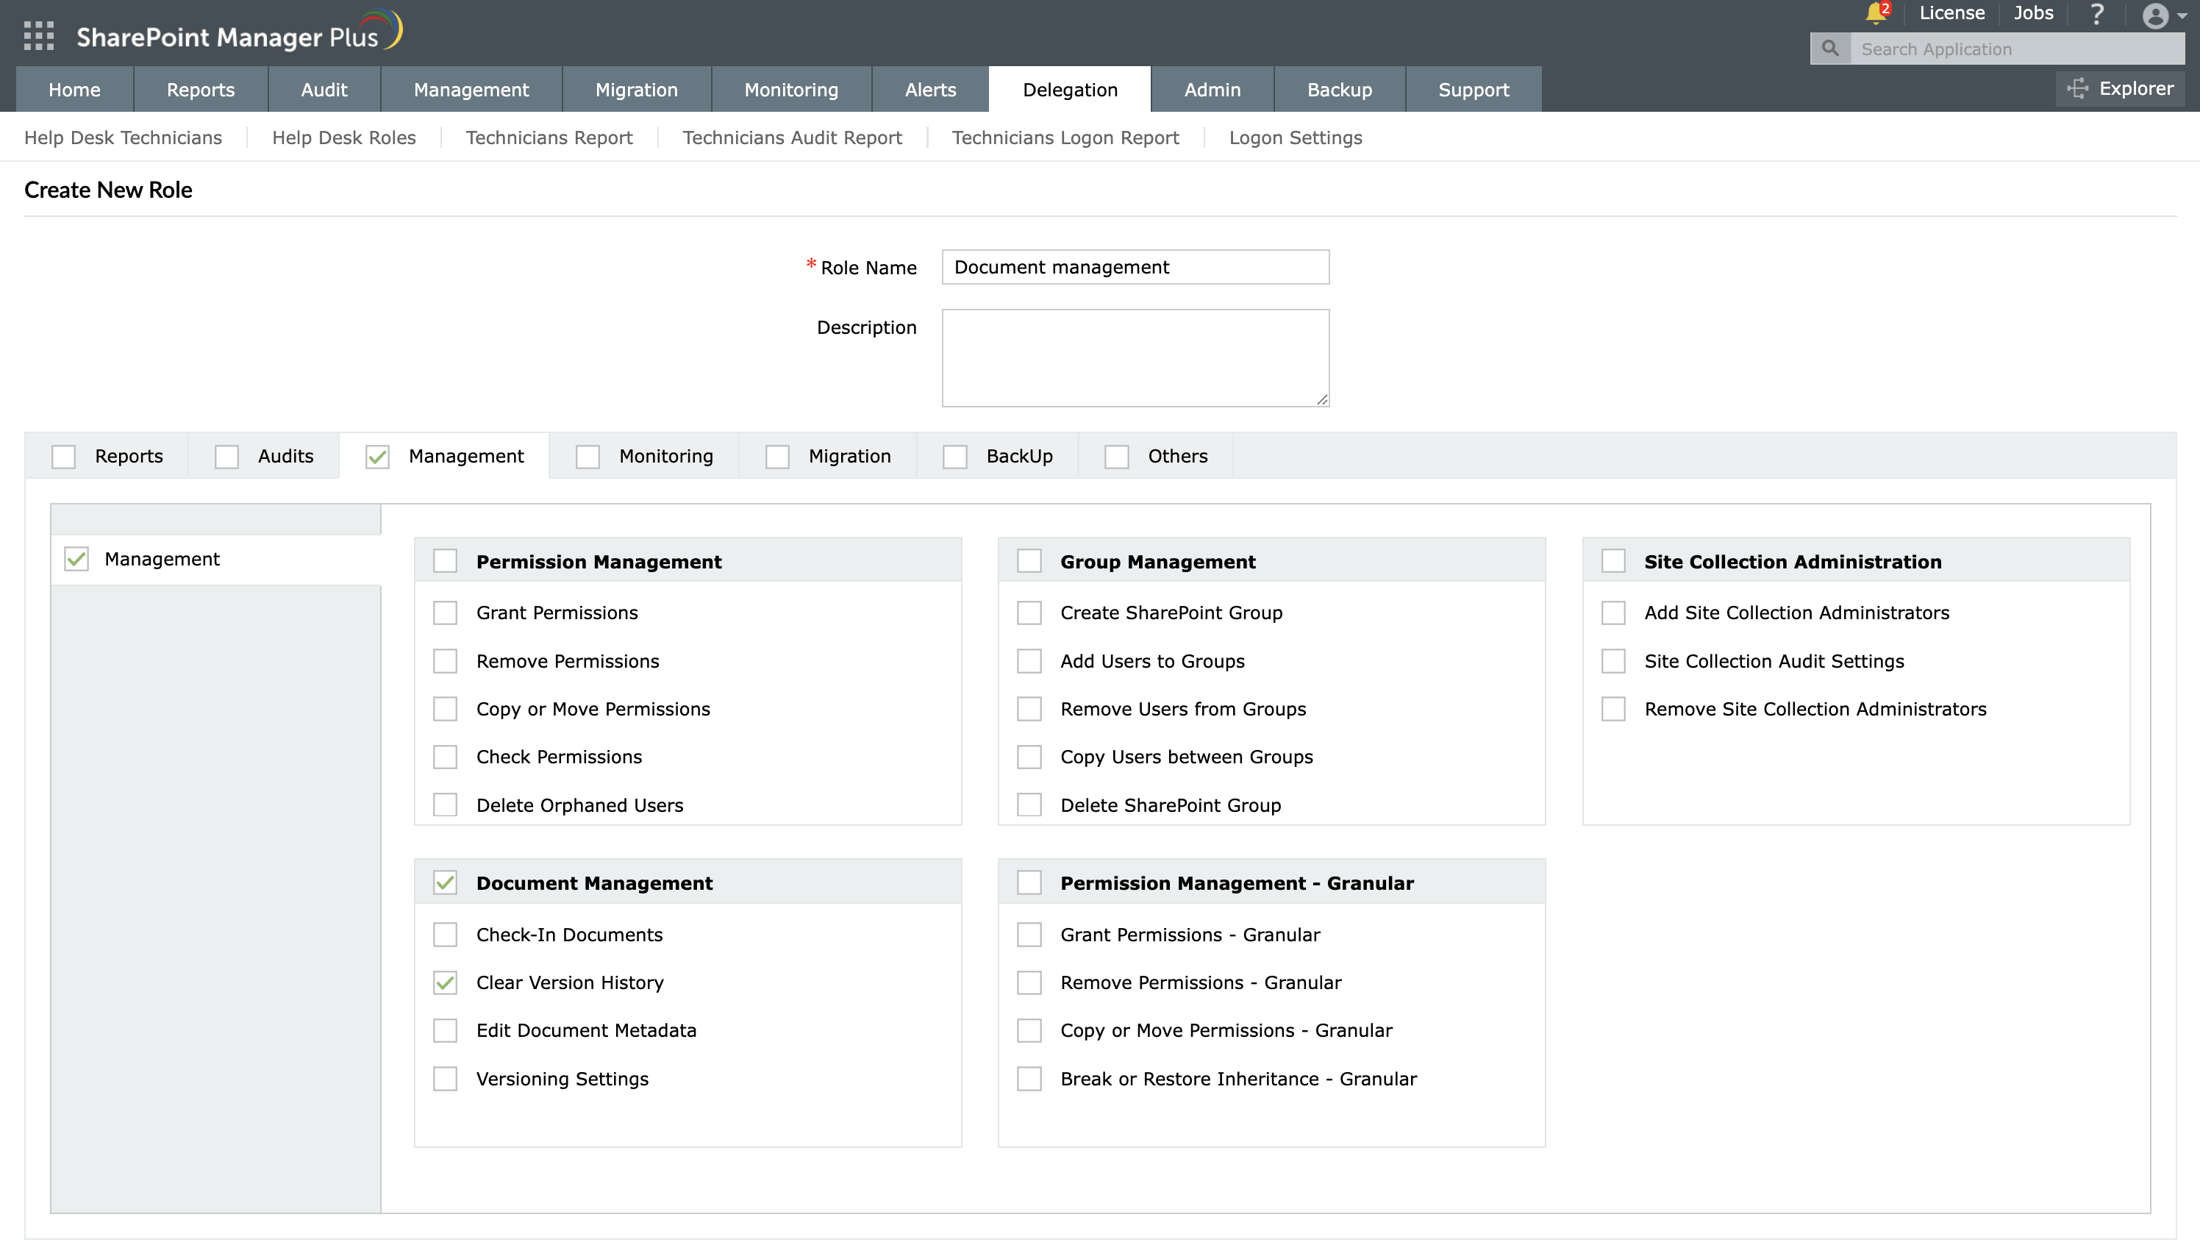Select all Permission Management checkbox
Viewport: 2200px width, 1256px height.
click(445, 562)
